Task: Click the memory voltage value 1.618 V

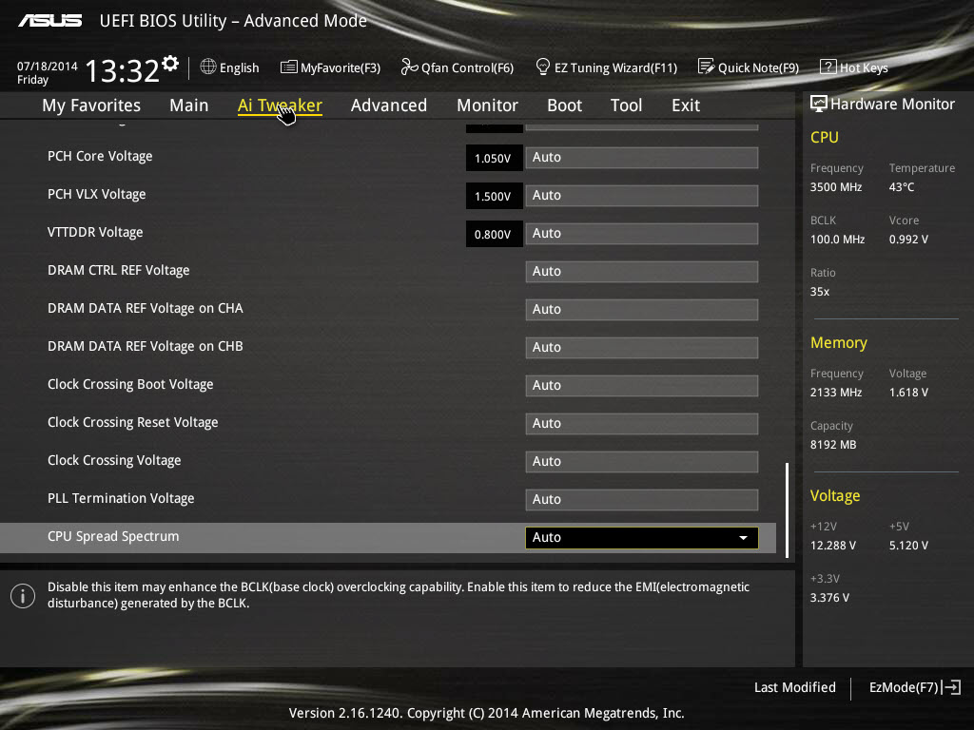Action: click(x=908, y=393)
